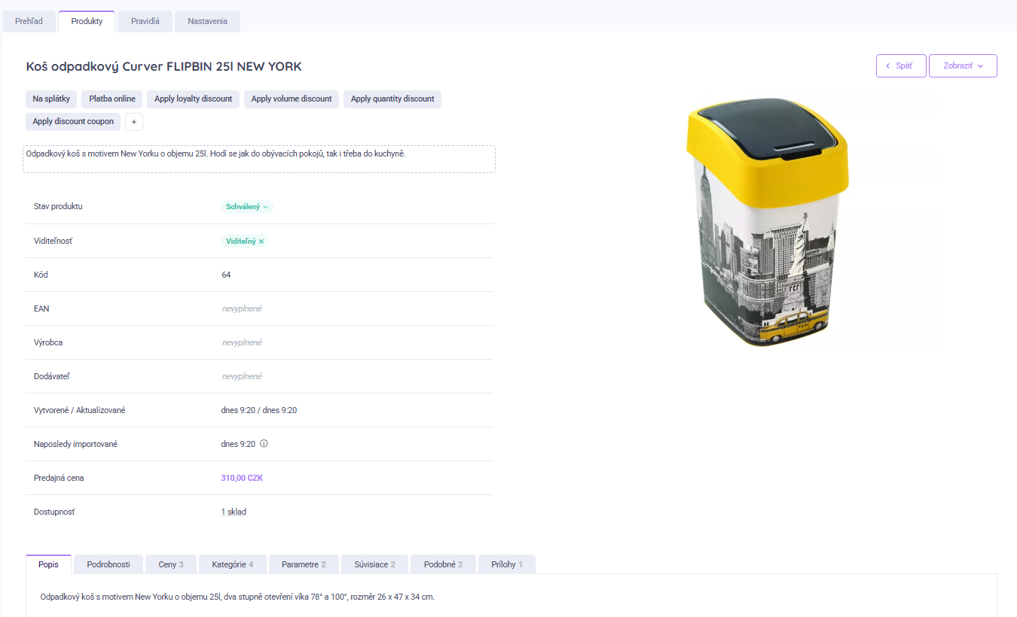Open the Schválený status dropdown
The width and height of the screenshot is (1017, 617).
[247, 207]
